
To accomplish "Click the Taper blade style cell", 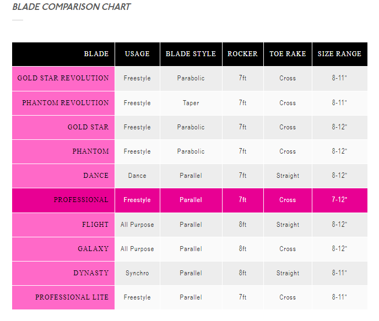I will 191,103.
